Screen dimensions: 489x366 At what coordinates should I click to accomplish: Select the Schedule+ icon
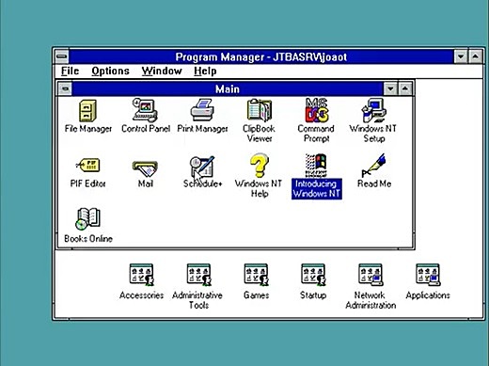click(202, 167)
